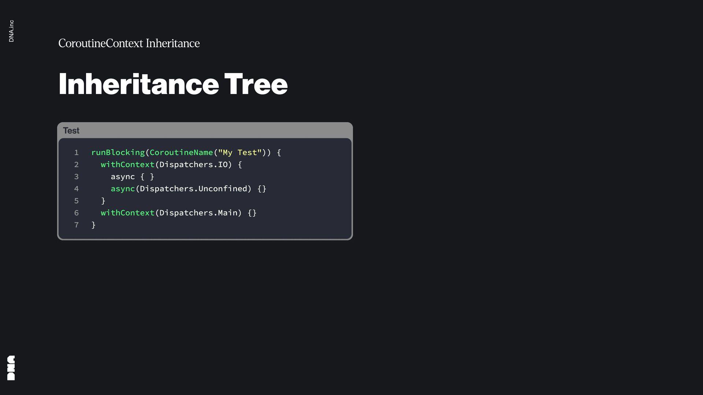Click the DNA logo icon
This screenshot has width=703, height=395.
11,368
